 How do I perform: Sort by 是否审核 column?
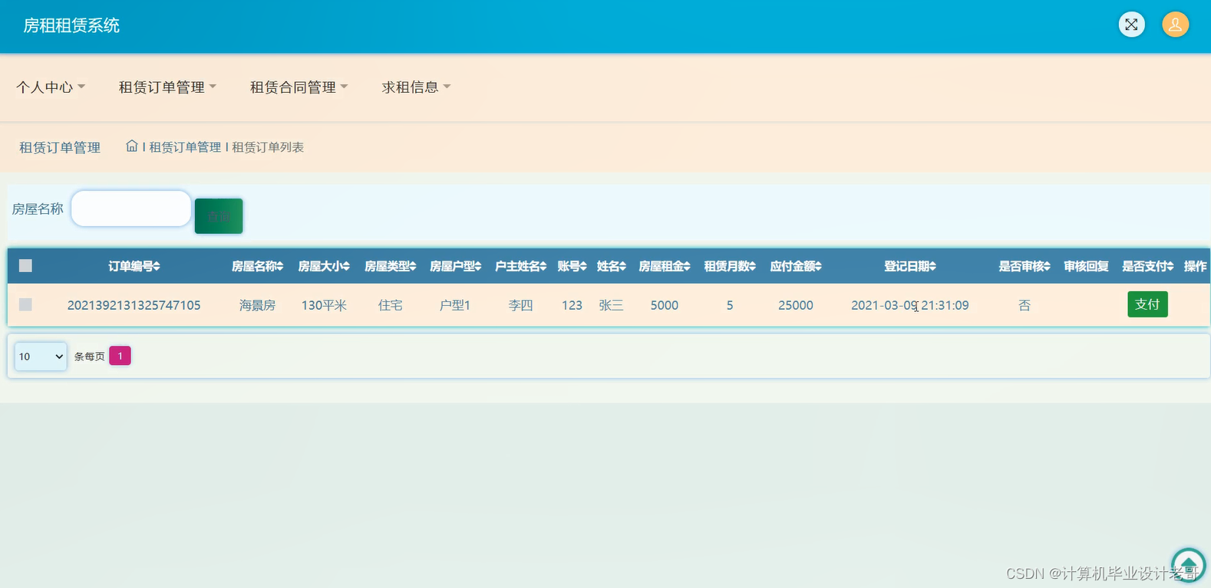pos(1025,266)
